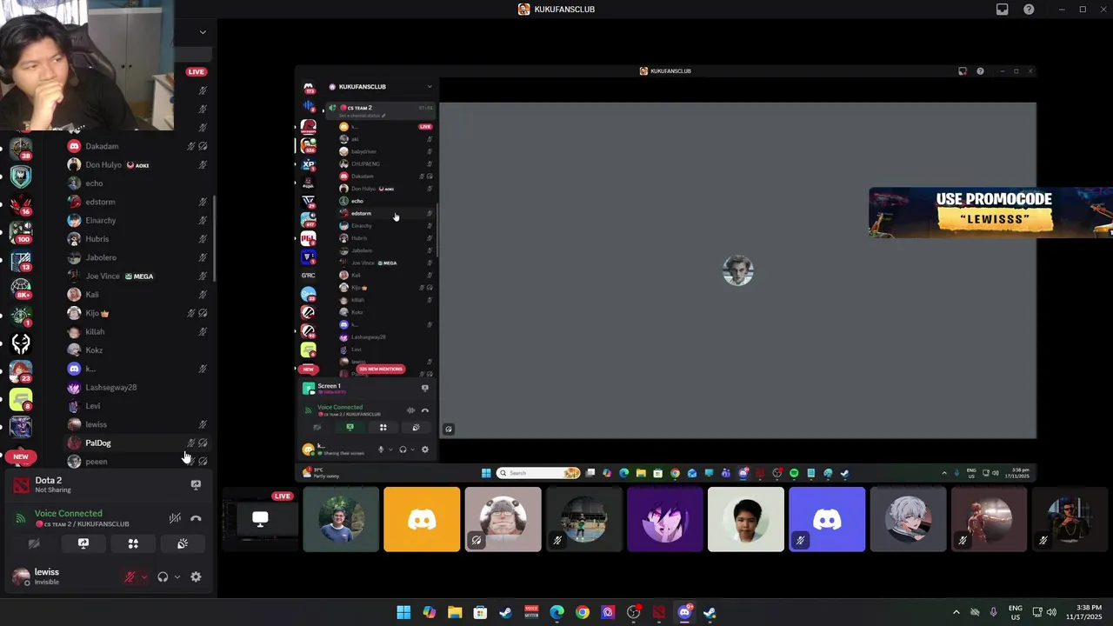
Task: Select lewiss in the voice member list
Action: tap(139, 424)
